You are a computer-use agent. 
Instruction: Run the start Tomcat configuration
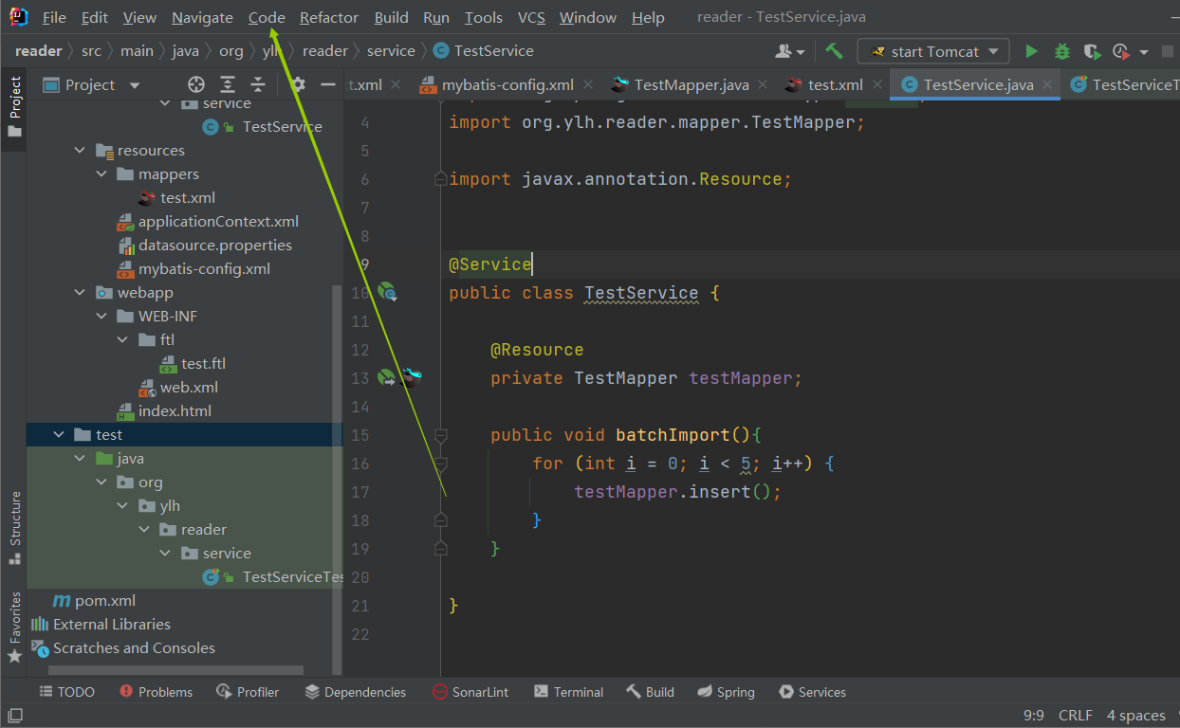pyautogui.click(x=1031, y=51)
